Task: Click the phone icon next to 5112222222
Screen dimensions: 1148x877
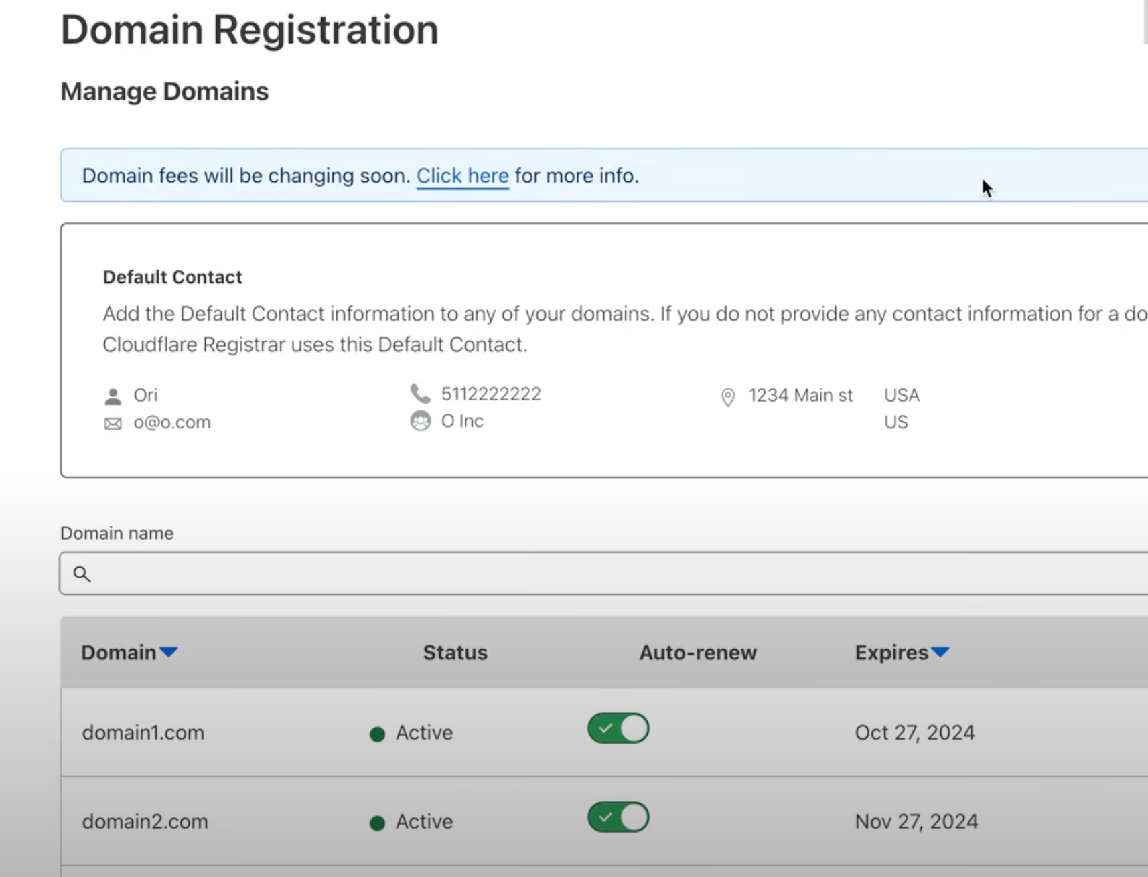Action: pyautogui.click(x=419, y=393)
